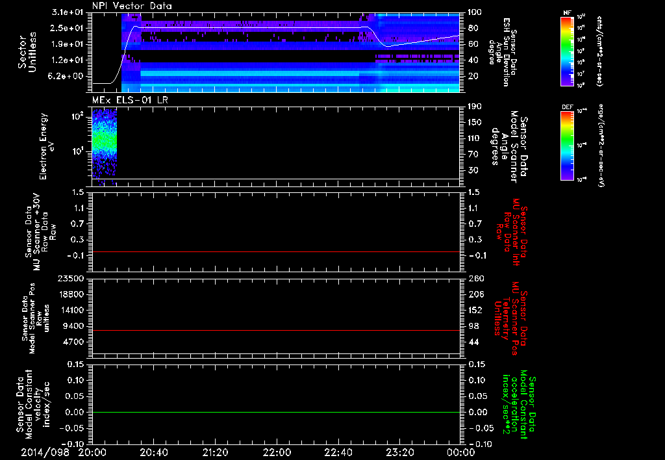The image size is (665, 460).
Task: Click the green 'Model Constant acceleration' label
Action: click(x=519, y=404)
